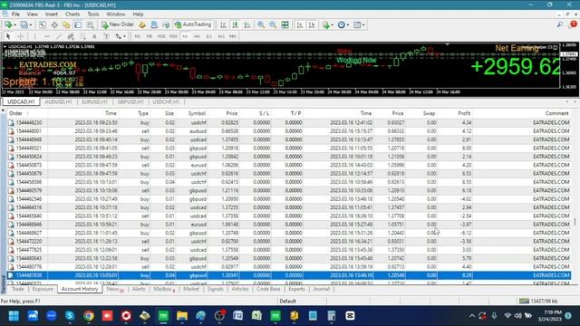Select the Cursor arrow tool
580x326 pixels.
click(x=8, y=36)
